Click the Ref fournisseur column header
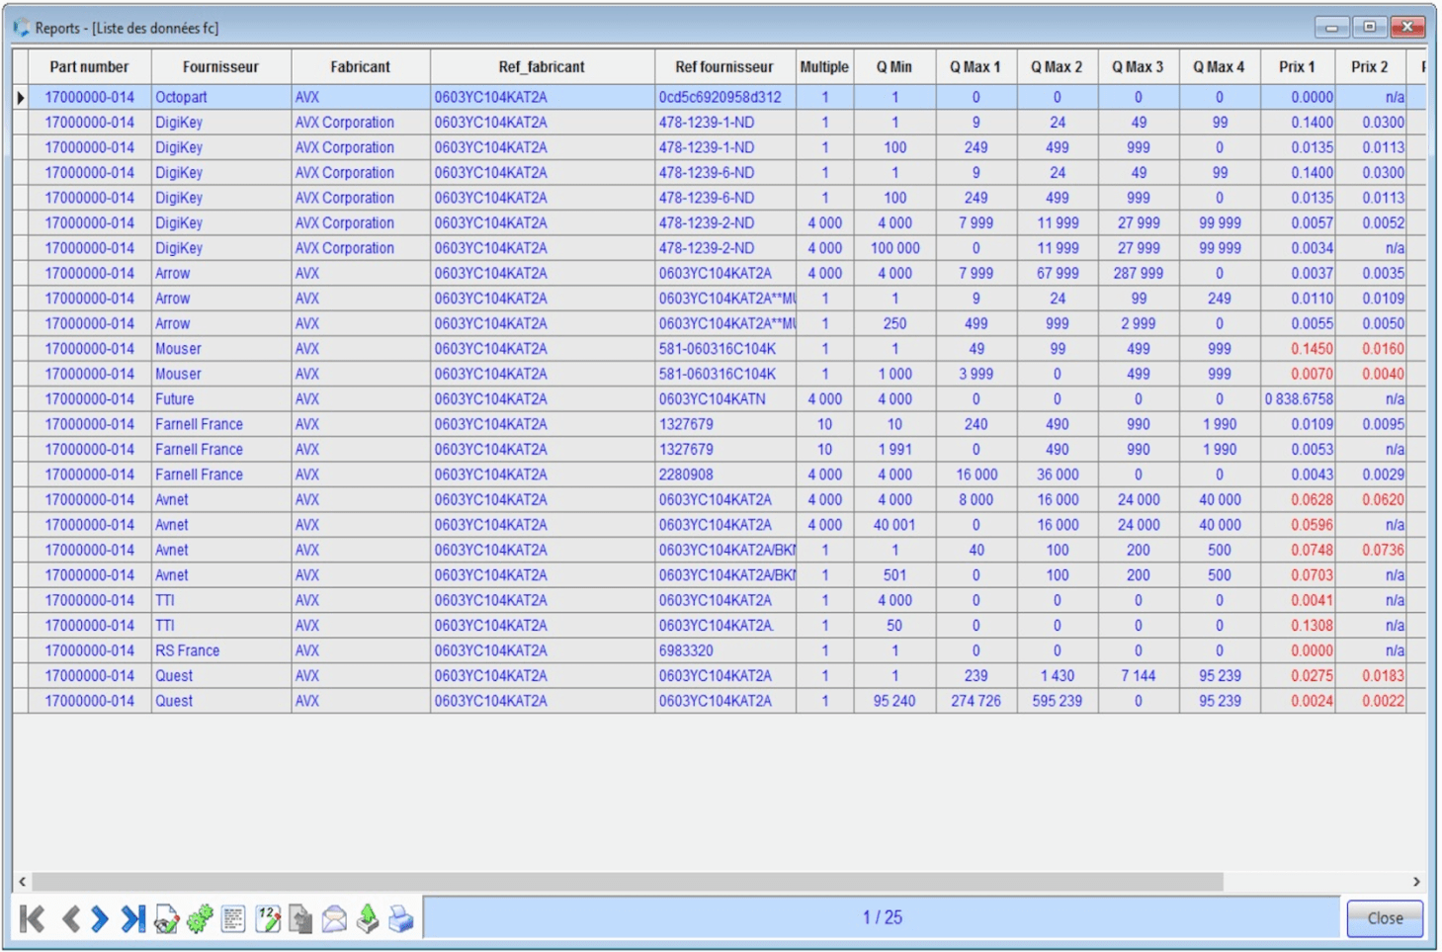Screen dimensions: 1442x952 724,67
